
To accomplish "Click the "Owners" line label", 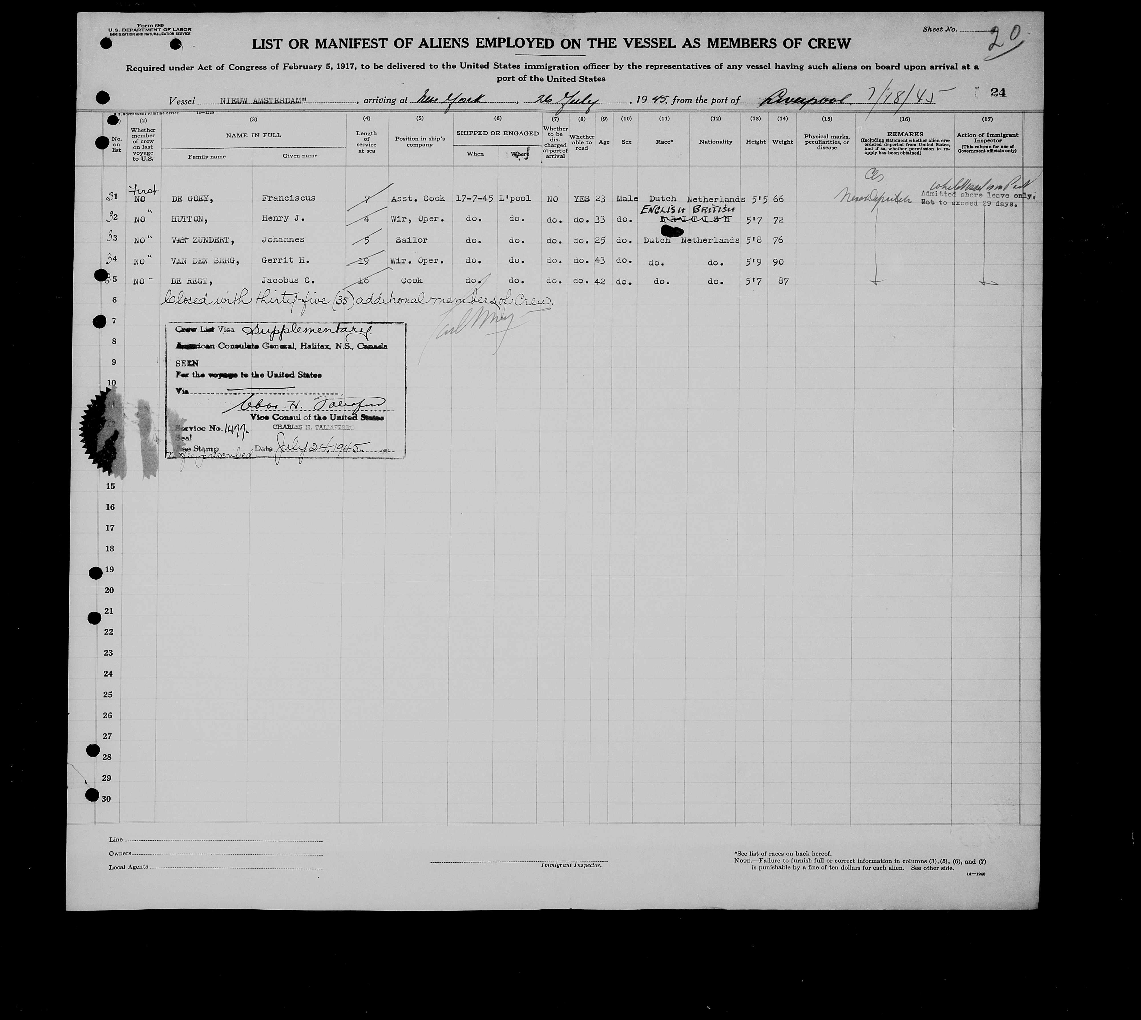I will (120, 853).
